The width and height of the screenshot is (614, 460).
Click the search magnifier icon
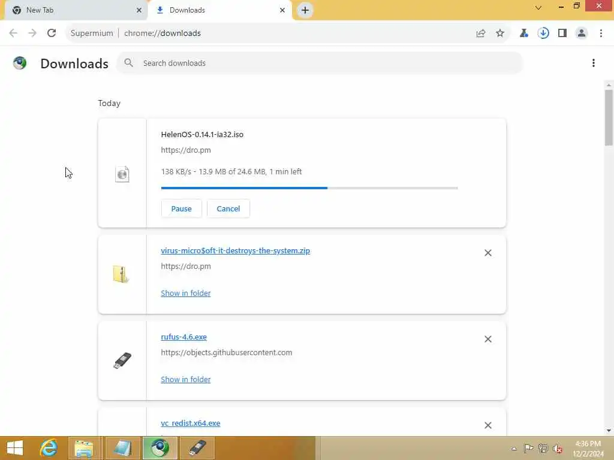(128, 62)
